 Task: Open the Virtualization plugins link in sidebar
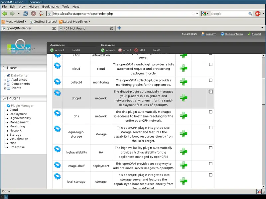point(19,139)
